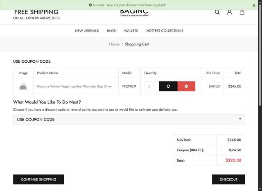Image resolution: width=262 pixels, height=191 pixels.
Task: Proceed with the Checkout button
Action: click(x=228, y=179)
